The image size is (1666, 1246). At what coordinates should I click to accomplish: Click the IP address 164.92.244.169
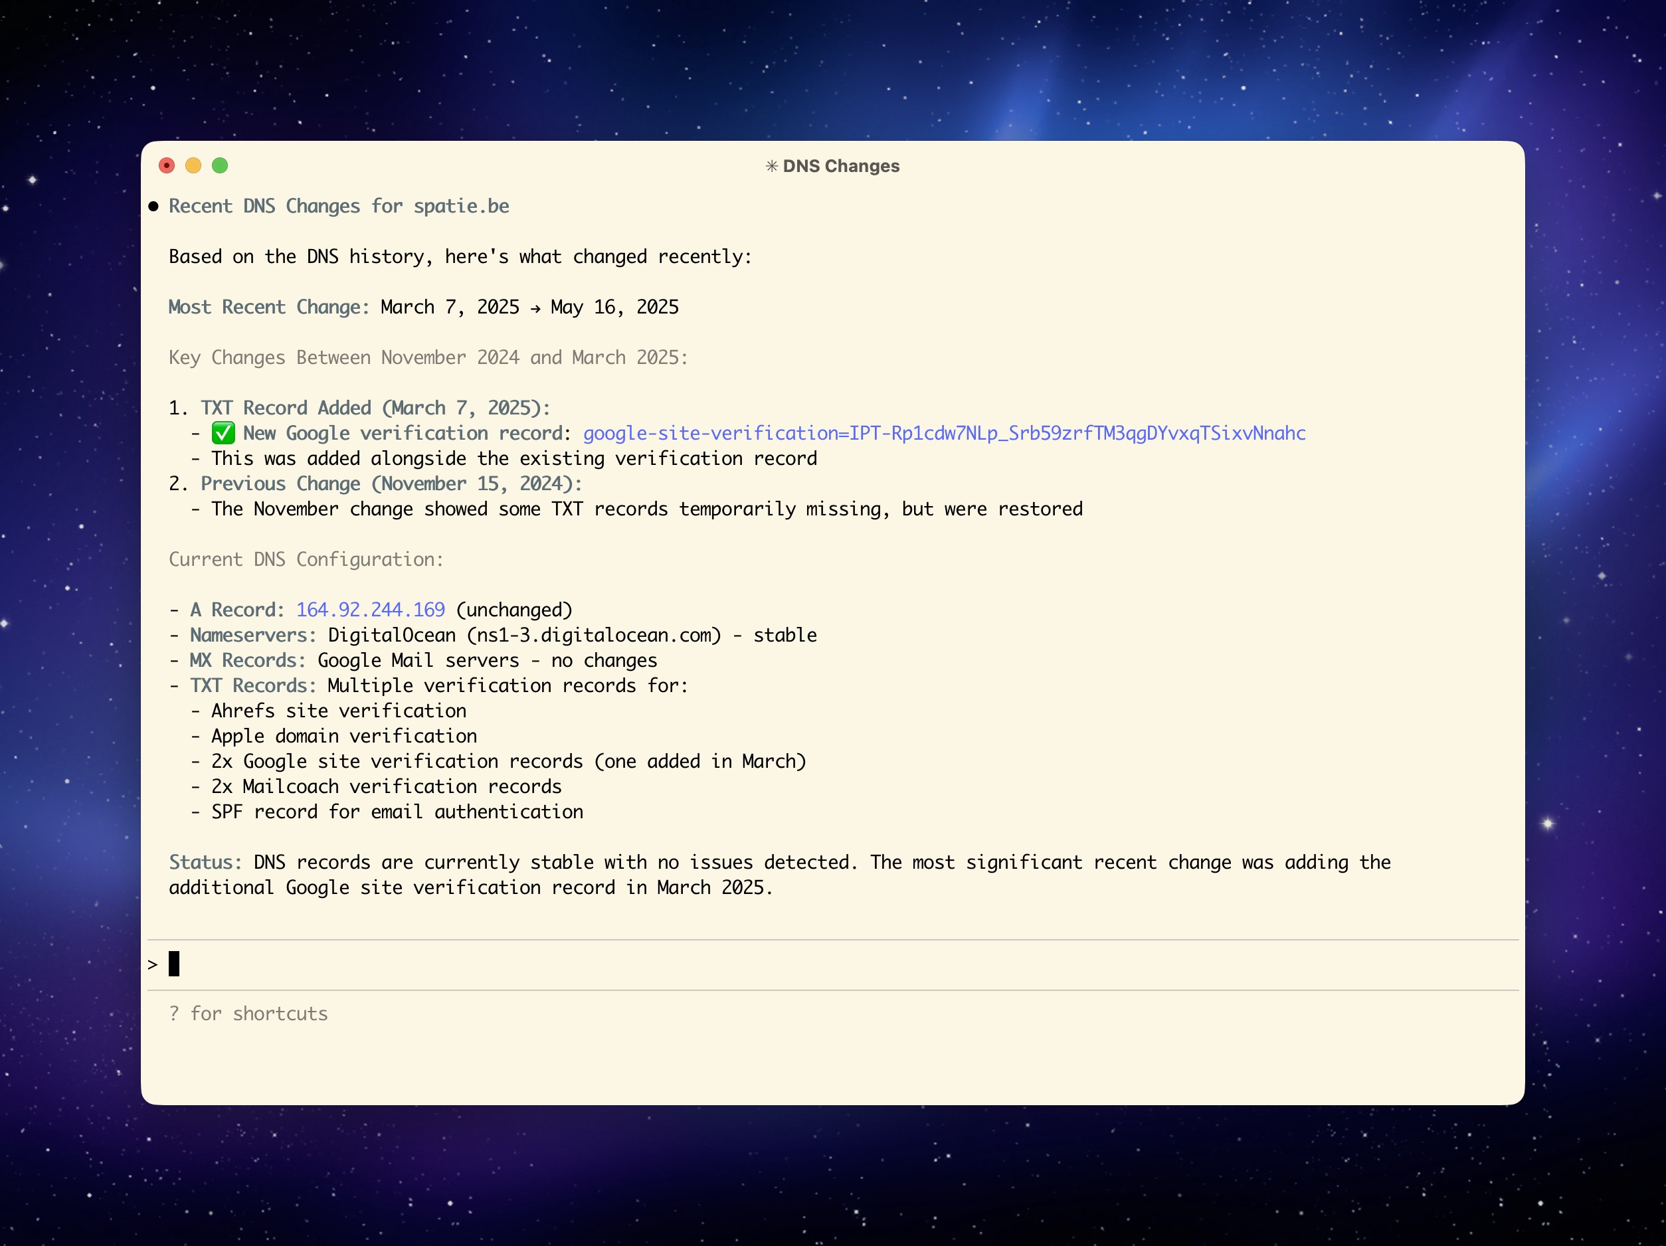pos(371,610)
